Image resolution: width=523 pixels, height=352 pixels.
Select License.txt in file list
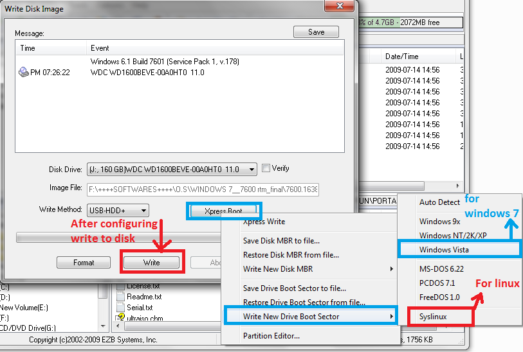(143, 286)
